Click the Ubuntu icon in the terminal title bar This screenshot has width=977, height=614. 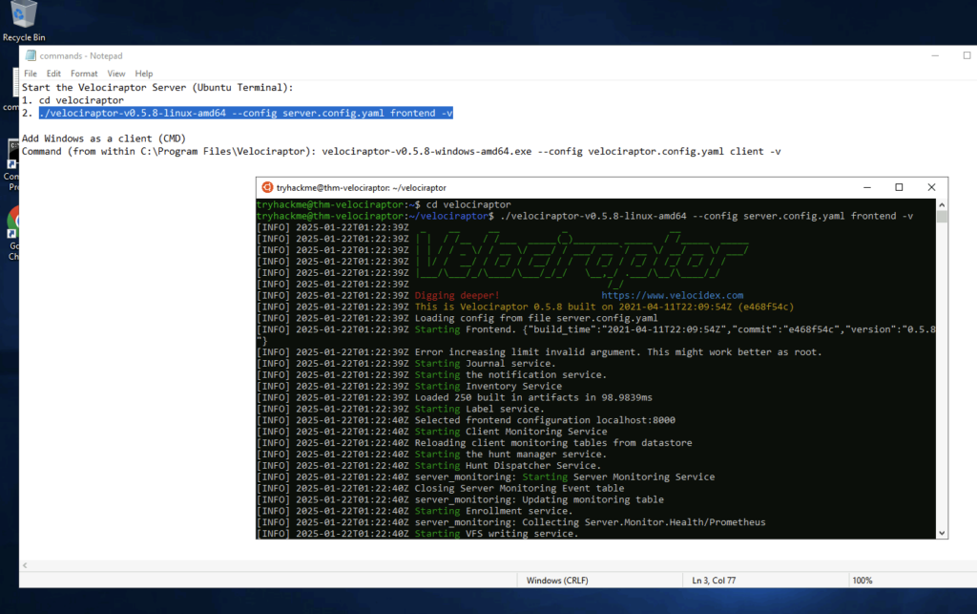[x=267, y=187]
